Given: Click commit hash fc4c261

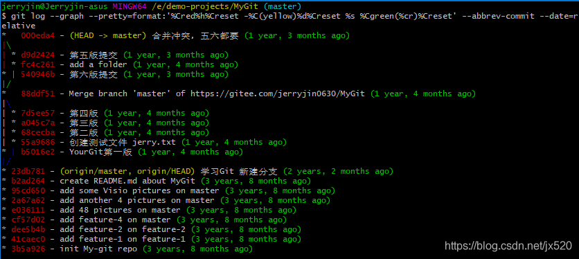Looking at the screenshot, I should [x=37, y=64].
